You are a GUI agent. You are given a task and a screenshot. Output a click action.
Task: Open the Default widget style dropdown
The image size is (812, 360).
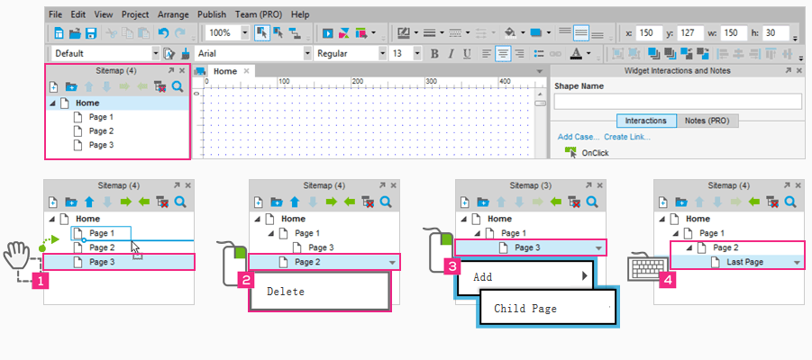click(x=153, y=54)
